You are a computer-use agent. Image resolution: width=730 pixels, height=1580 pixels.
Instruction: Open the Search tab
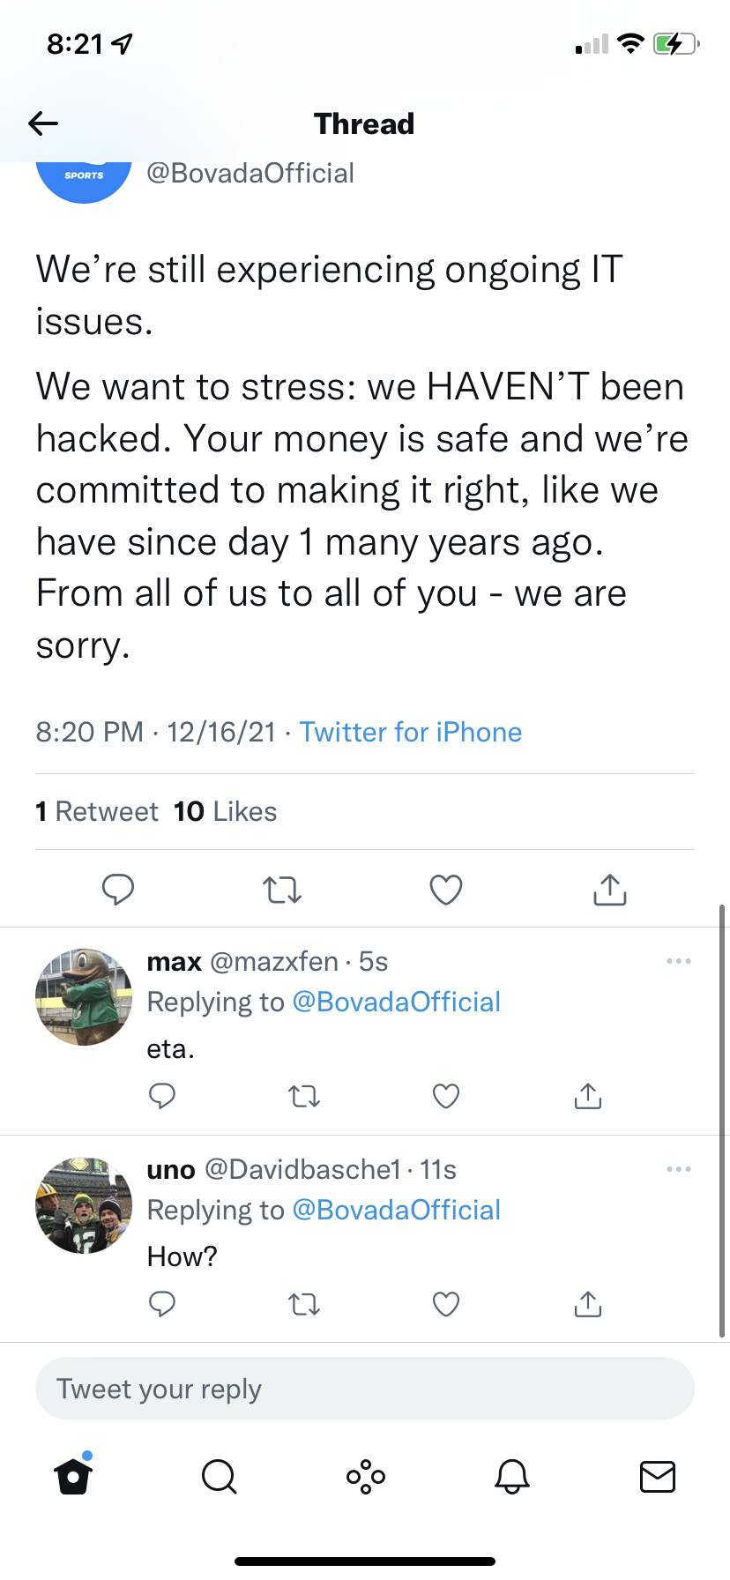tap(219, 1476)
